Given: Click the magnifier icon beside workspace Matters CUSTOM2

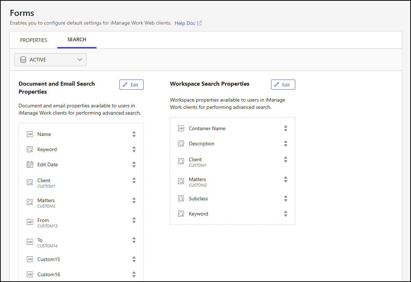Looking at the screenshot, I should [181, 181].
